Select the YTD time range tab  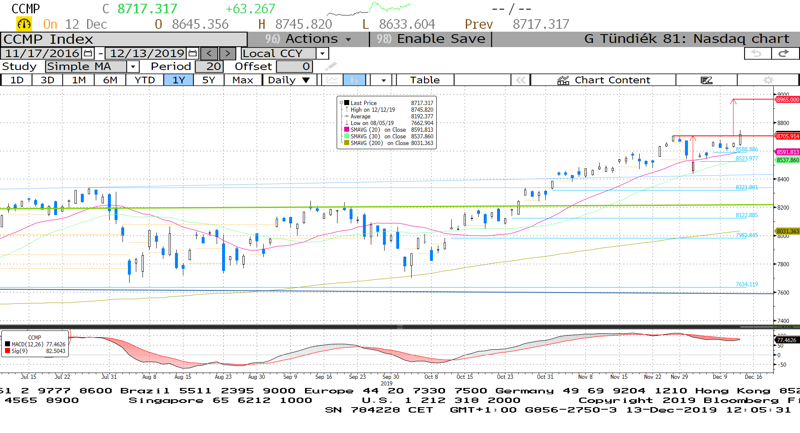point(145,80)
